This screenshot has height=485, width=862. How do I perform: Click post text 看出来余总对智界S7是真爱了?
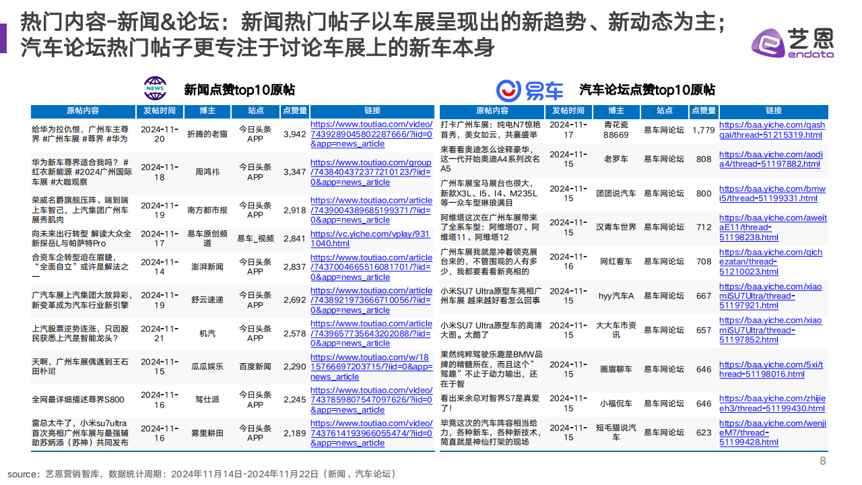pos(491,403)
